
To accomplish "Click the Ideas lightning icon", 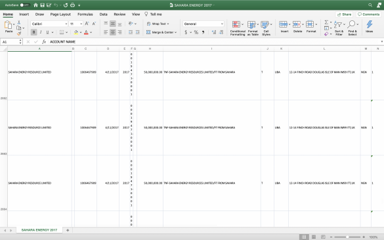I will click(370, 24).
